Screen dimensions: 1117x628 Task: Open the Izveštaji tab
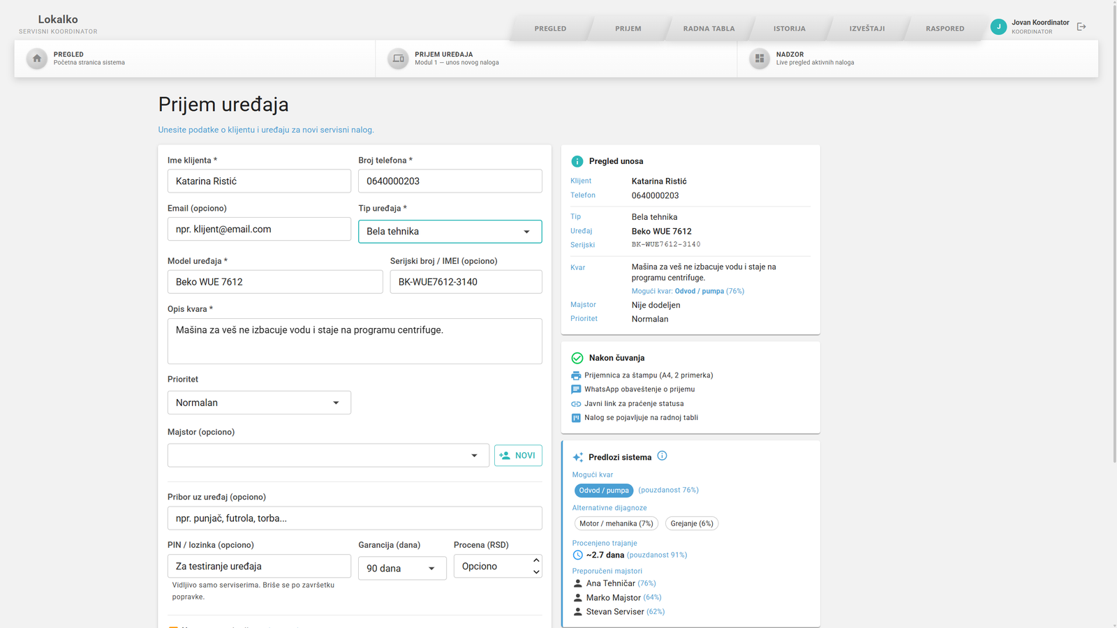pyautogui.click(x=867, y=29)
